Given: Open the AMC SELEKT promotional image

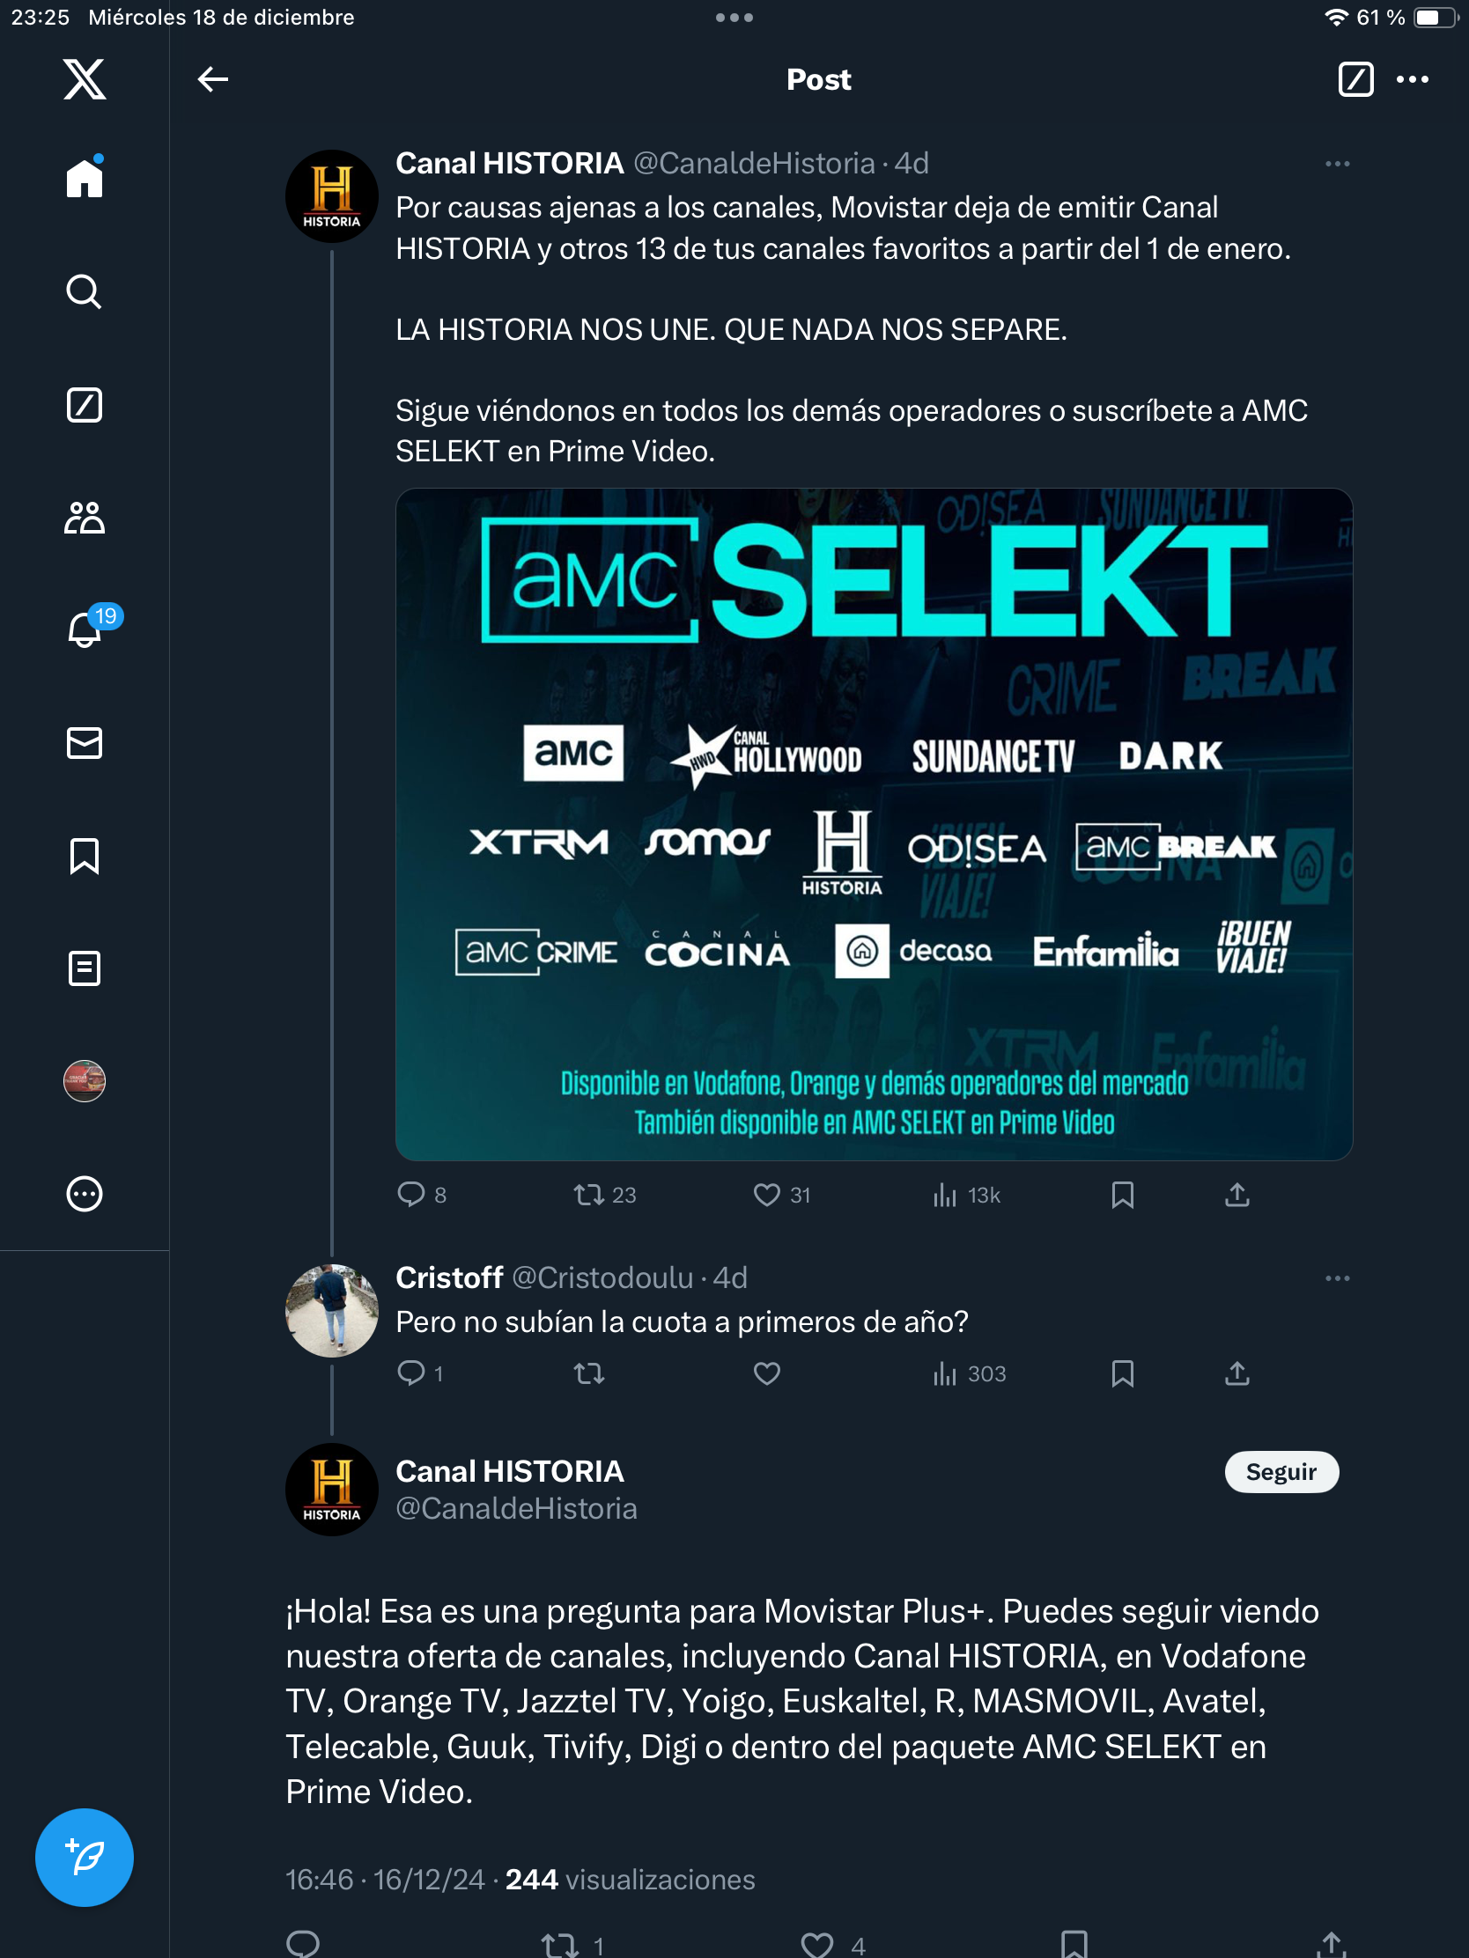Looking at the screenshot, I should (x=873, y=823).
